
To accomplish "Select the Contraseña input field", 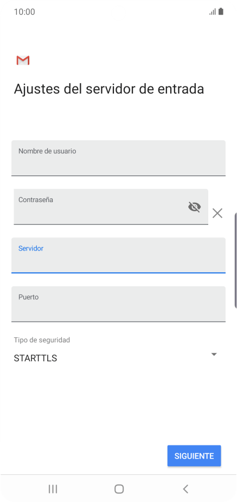I will [111, 207].
